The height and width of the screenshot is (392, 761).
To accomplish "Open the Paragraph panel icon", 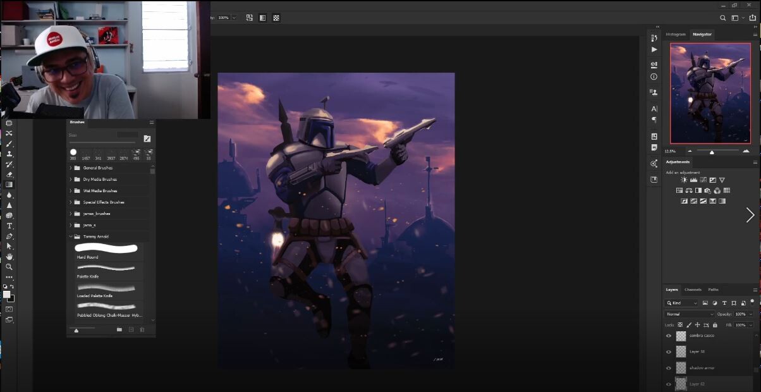I will click(x=654, y=119).
